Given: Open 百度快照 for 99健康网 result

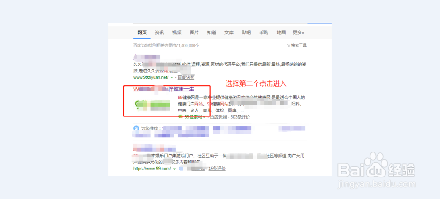Looking at the screenshot, I should pos(218,117).
